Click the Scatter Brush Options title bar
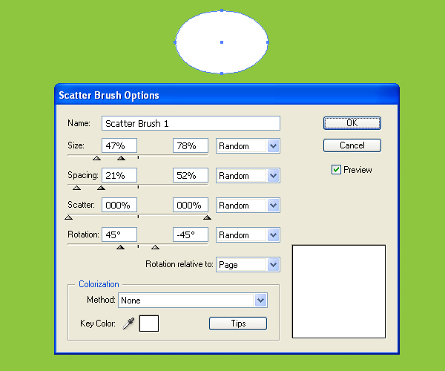 (x=227, y=95)
